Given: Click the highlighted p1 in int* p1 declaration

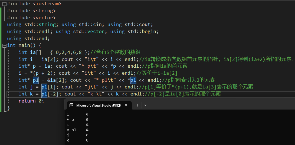Looking at the screenshot, I should [x=36, y=80].
